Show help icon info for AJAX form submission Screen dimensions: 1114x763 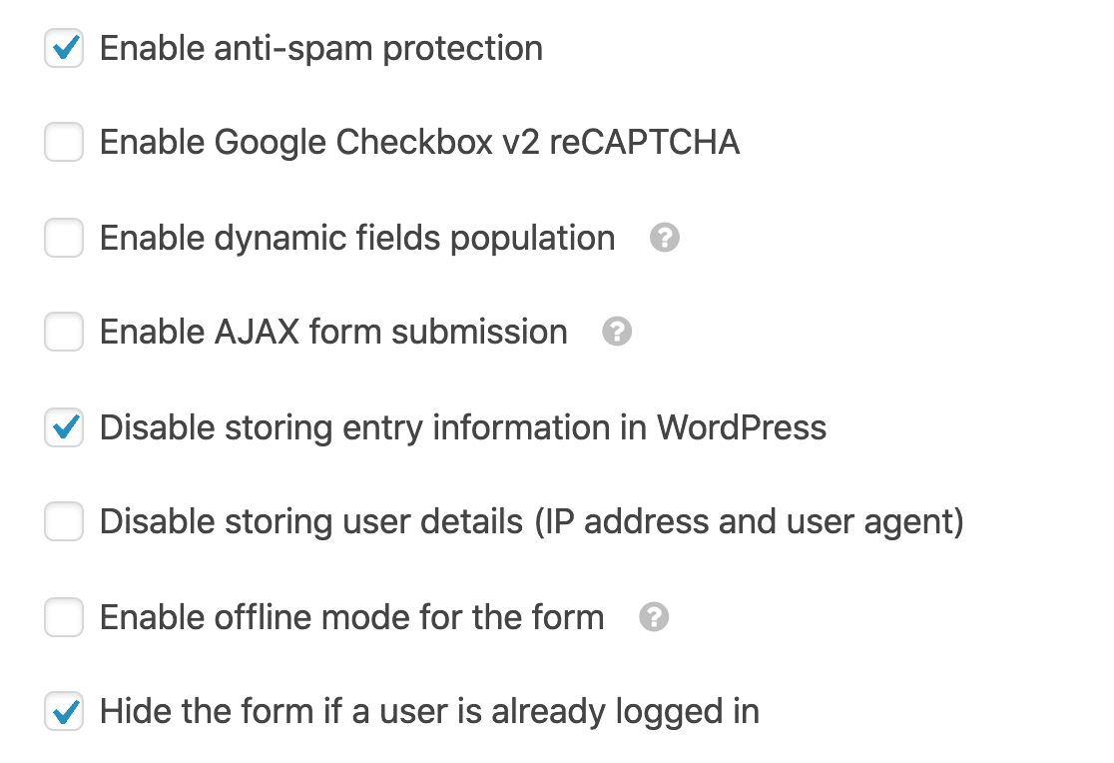pos(617,332)
